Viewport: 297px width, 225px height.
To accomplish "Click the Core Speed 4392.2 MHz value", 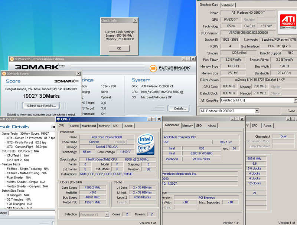I will (92, 187).
